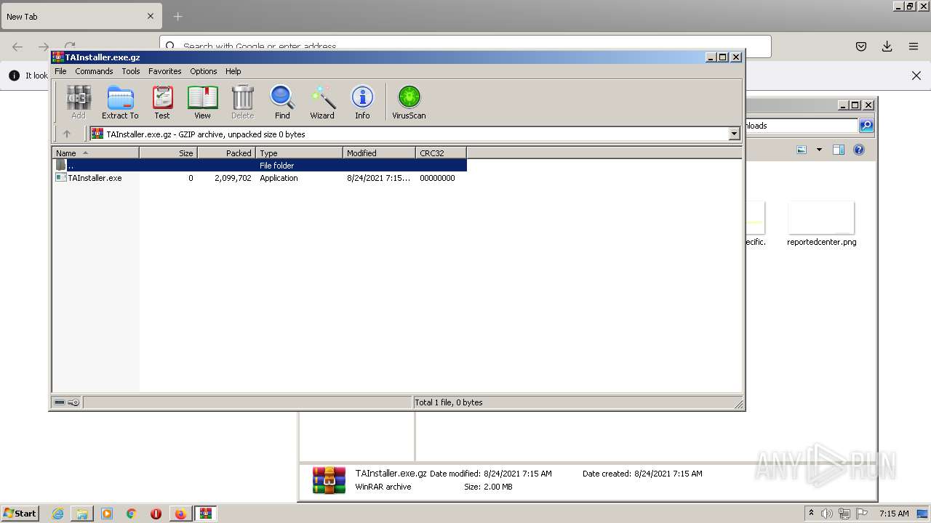Sort by the Size column header
Screen dimensions: 931x523
168,153
